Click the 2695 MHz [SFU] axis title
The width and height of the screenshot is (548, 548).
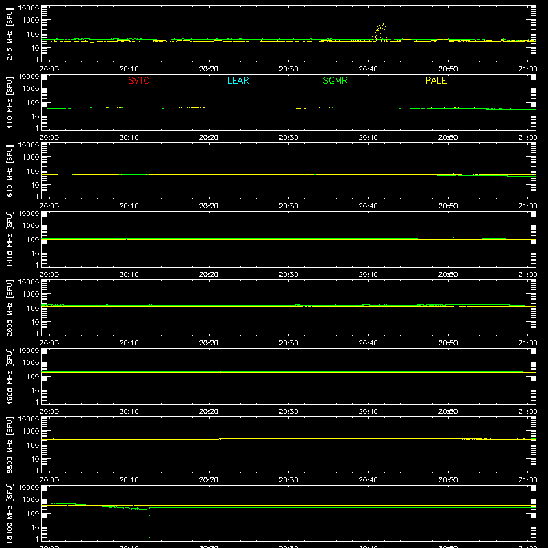point(10,308)
